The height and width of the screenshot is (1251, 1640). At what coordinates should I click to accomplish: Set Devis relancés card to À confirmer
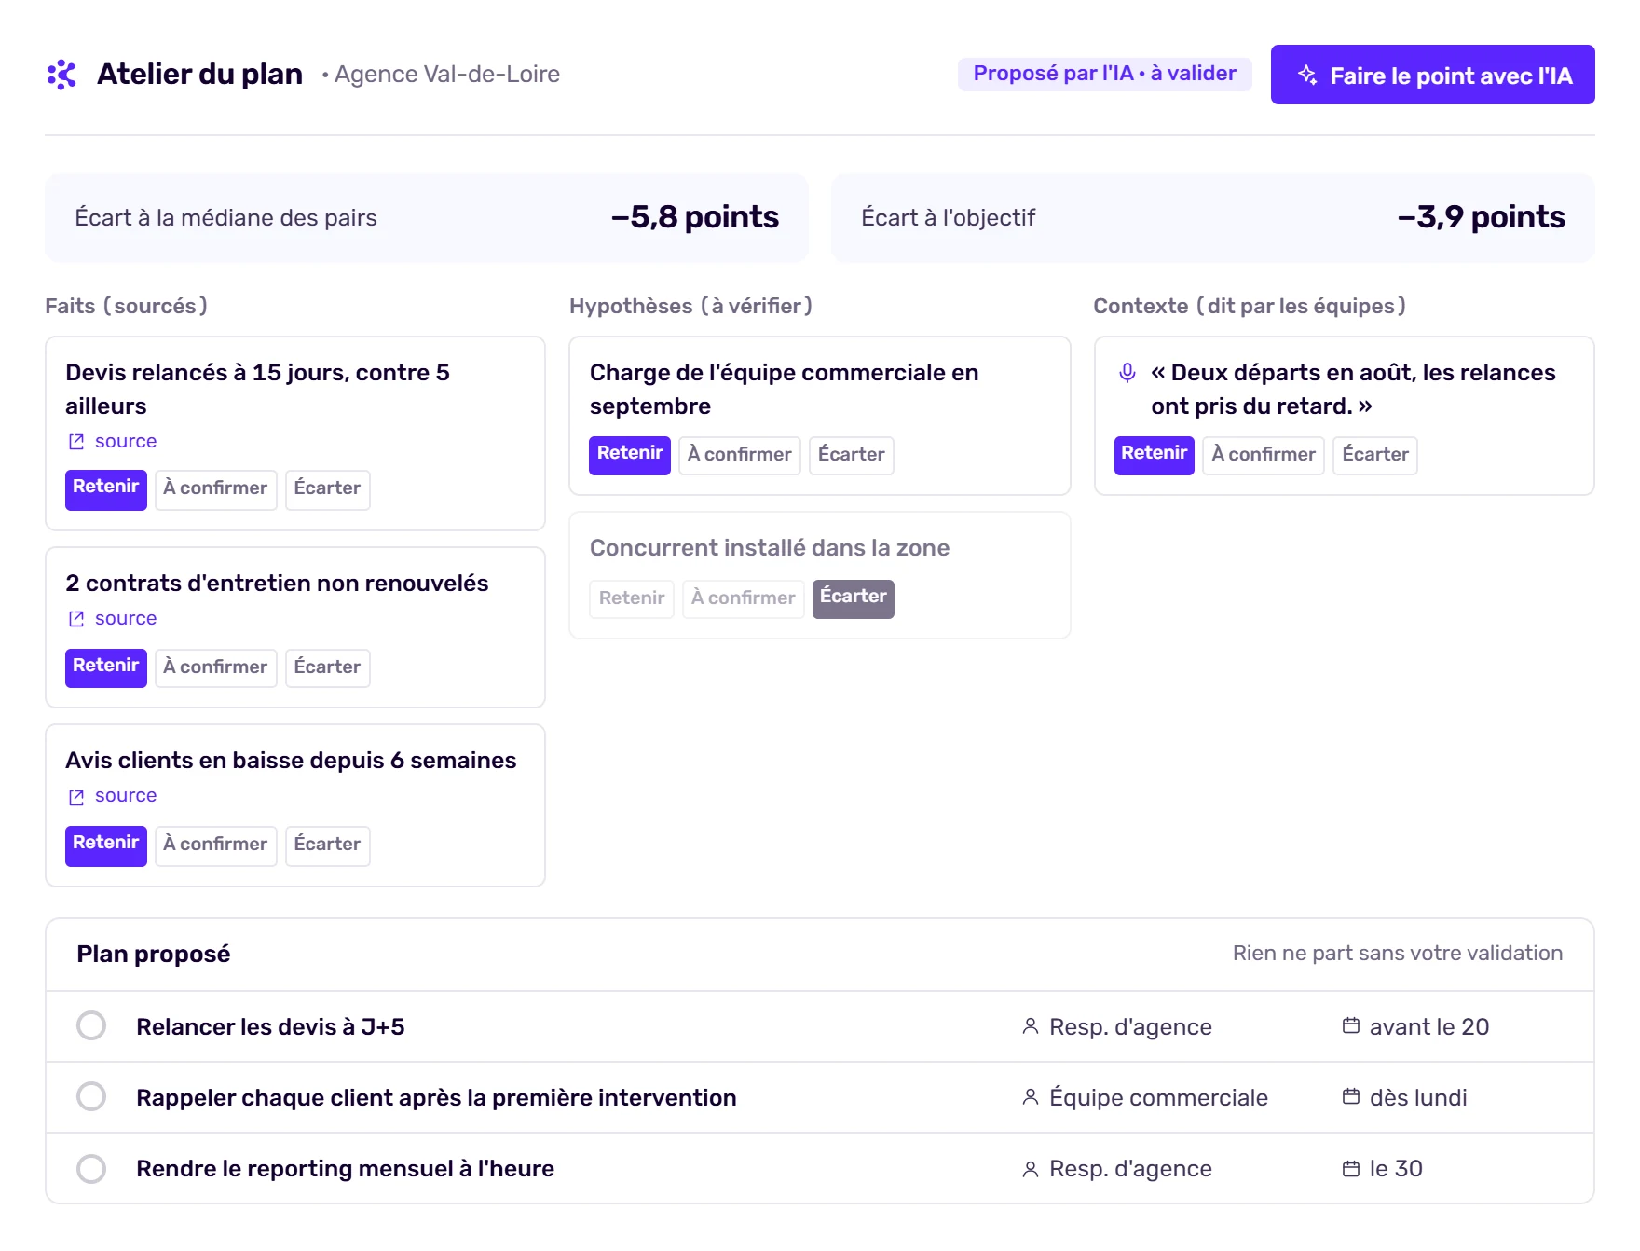click(x=216, y=489)
